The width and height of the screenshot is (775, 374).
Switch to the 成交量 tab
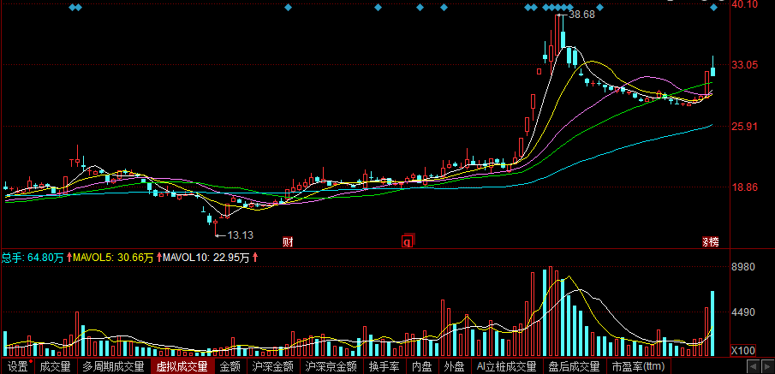[55, 366]
